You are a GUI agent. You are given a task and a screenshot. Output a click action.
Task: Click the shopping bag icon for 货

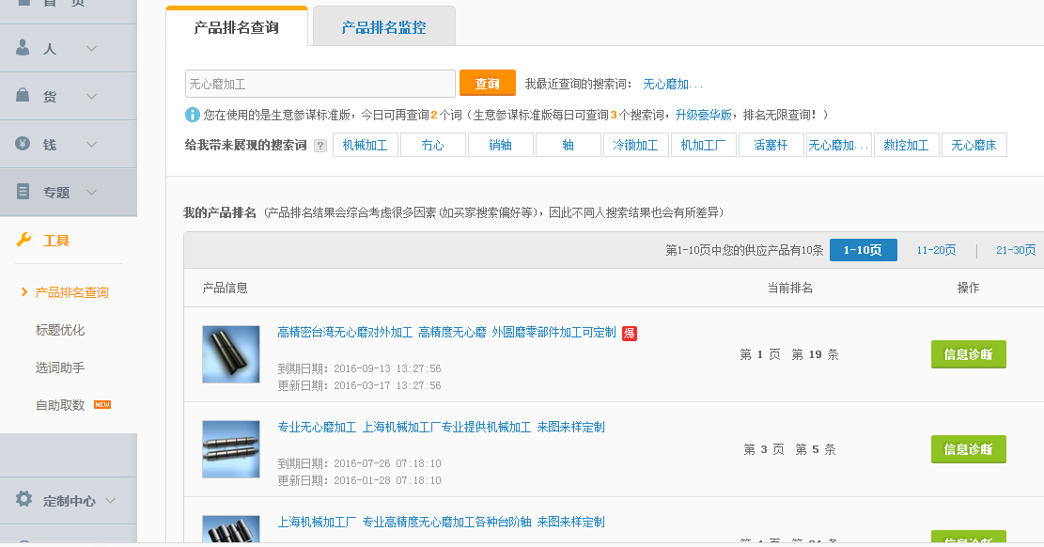(x=23, y=96)
